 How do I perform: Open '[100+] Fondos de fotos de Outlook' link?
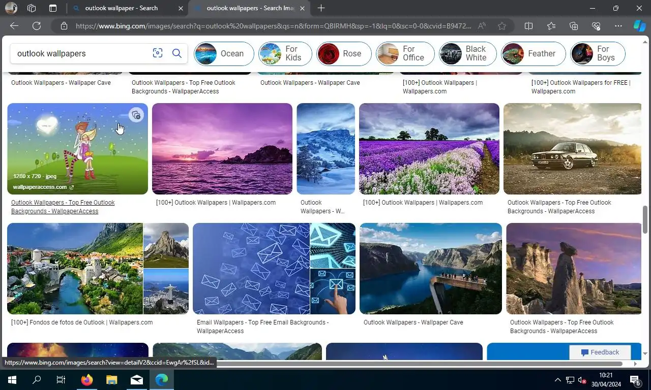82,322
